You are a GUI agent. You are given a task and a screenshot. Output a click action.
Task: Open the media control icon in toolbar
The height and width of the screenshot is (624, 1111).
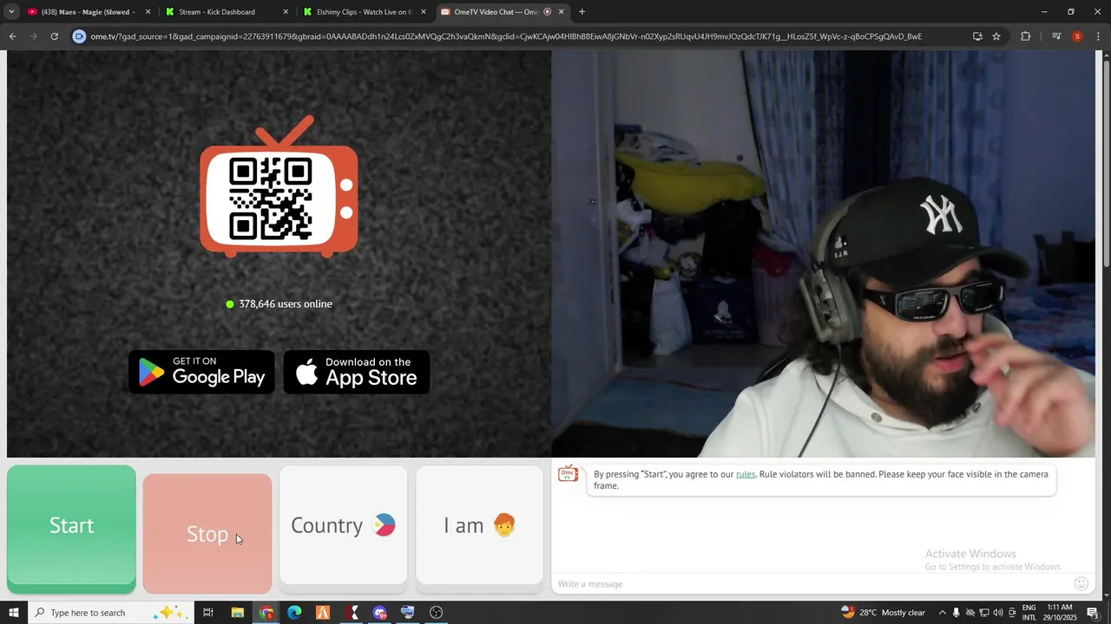click(1056, 36)
